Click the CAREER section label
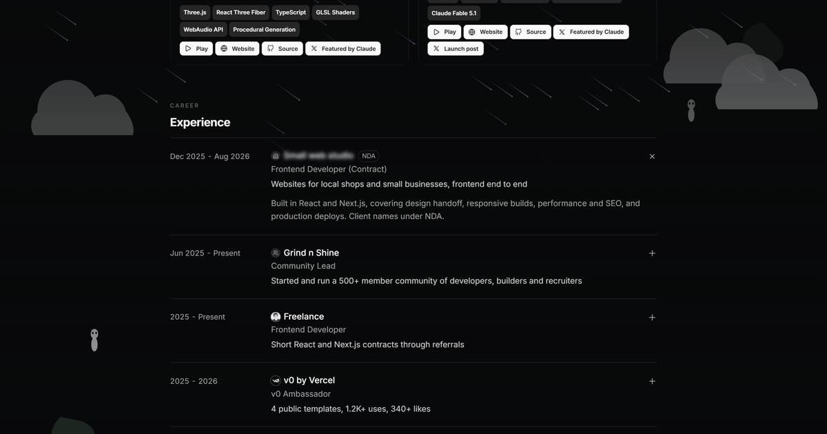Viewport: 827px width, 434px height. (x=185, y=105)
